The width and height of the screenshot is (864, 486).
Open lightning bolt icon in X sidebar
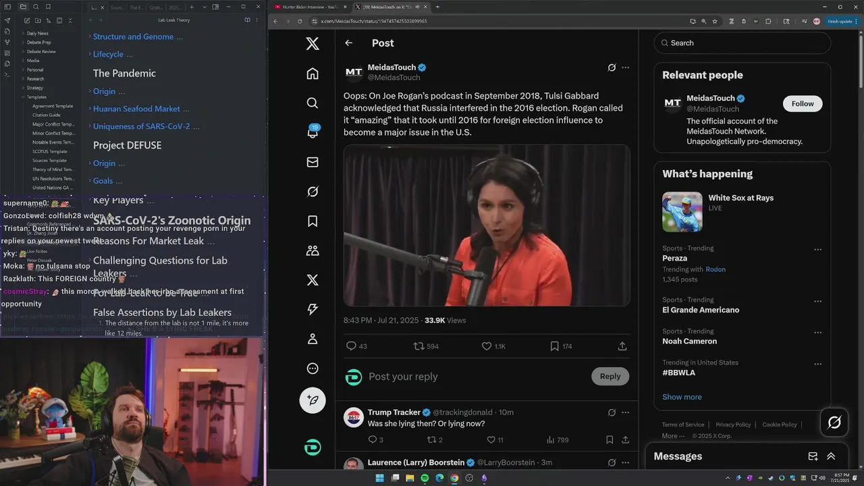[x=312, y=309]
